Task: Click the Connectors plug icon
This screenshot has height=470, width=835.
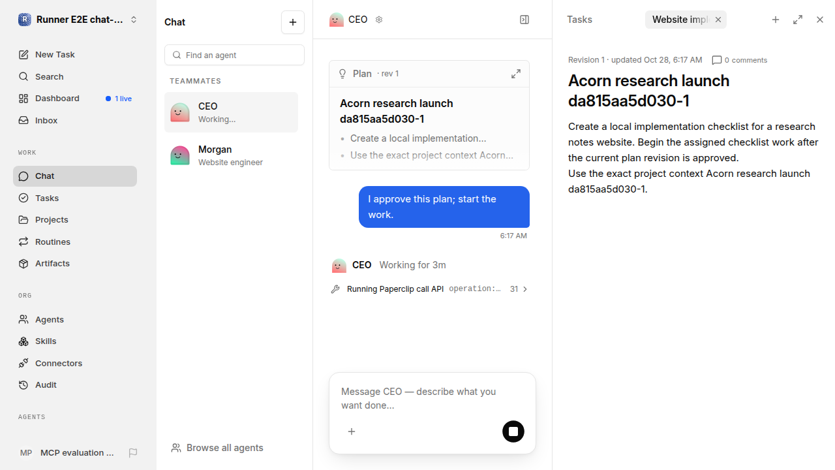Action: click(23, 363)
